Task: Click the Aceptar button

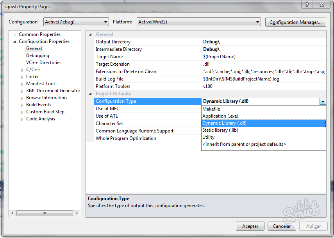Action: pos(250,226)
